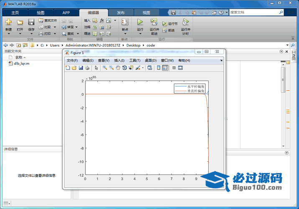Toggle the Pan hand tool in Figure 1
The image size is (299, 209).
[118, 68]
